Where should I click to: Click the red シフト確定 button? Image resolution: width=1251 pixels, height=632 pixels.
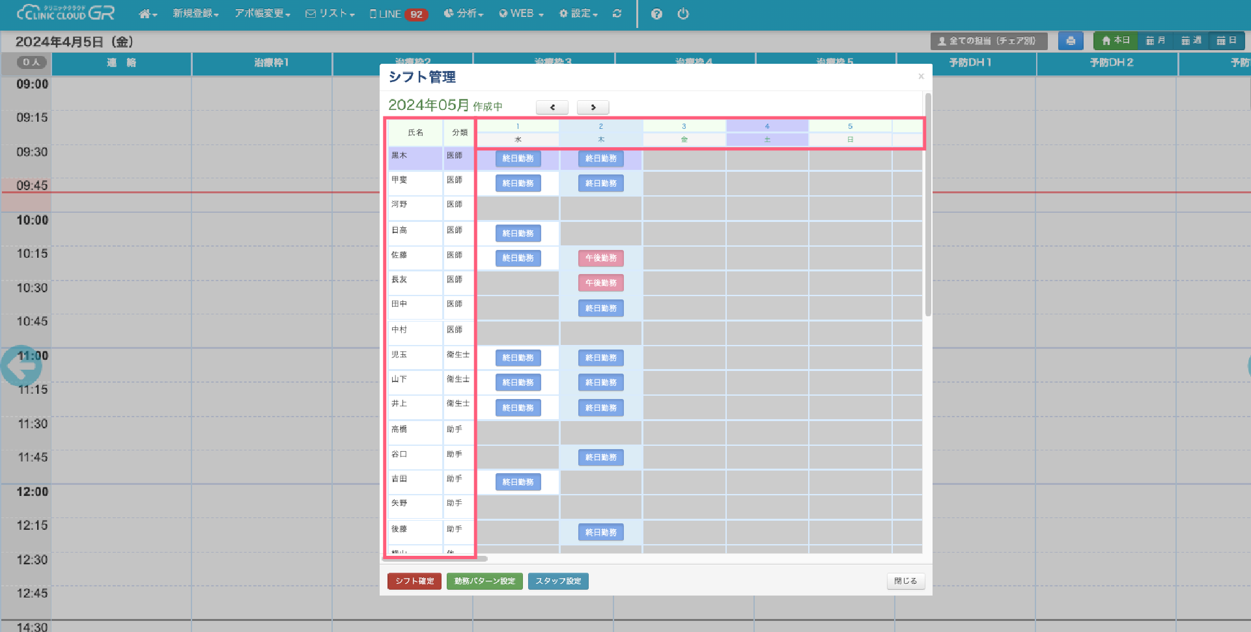click(x=414, y=581)
